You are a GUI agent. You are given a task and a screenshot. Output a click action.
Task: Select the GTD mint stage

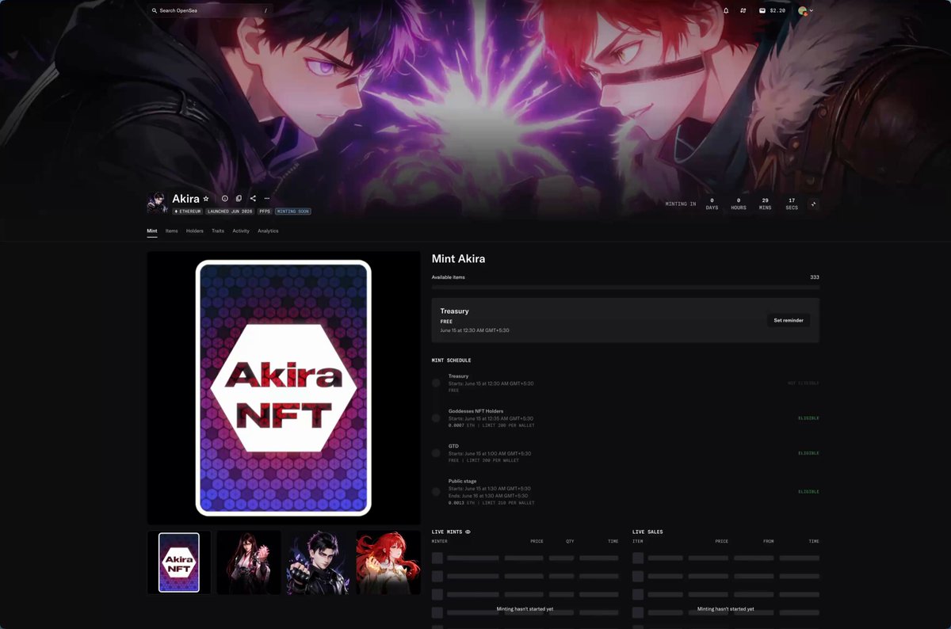(x=625, y=453)
